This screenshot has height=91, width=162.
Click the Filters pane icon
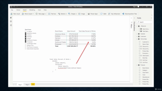pos(131,22)
